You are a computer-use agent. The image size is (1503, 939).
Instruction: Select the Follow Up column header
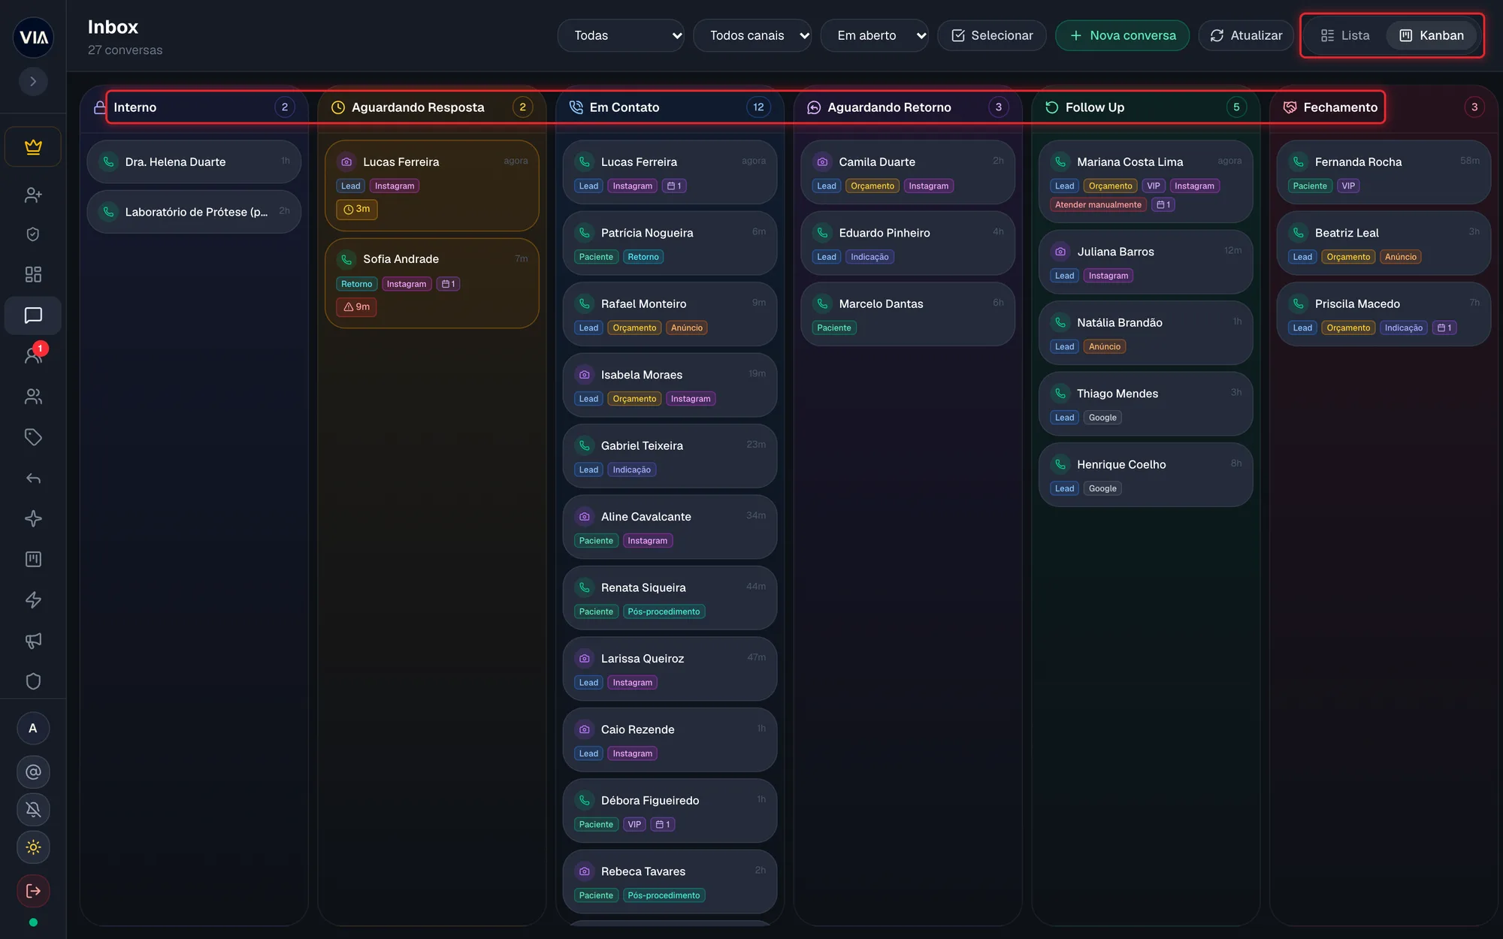click(1146, 107)
